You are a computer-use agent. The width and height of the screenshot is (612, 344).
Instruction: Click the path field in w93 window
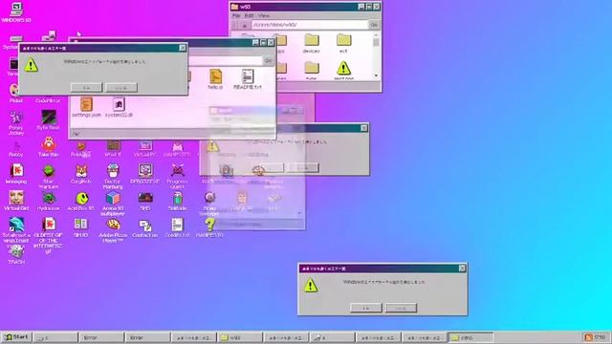[x=310, y=25]
